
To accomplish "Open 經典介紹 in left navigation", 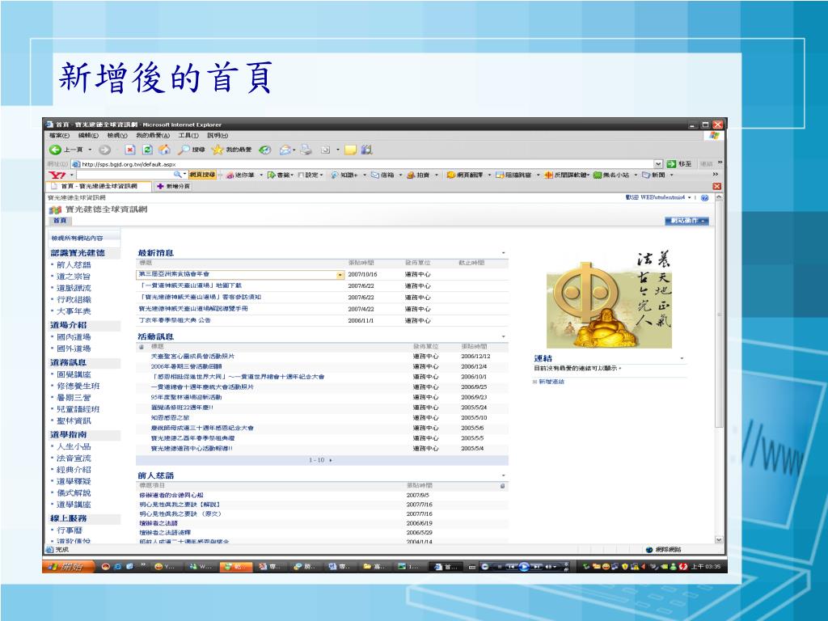I will [74, 470].
